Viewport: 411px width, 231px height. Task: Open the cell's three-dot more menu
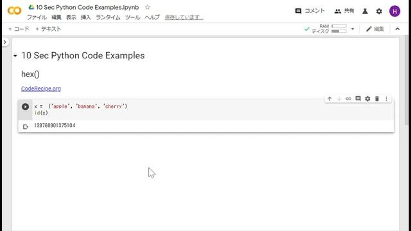pos(387,99)
